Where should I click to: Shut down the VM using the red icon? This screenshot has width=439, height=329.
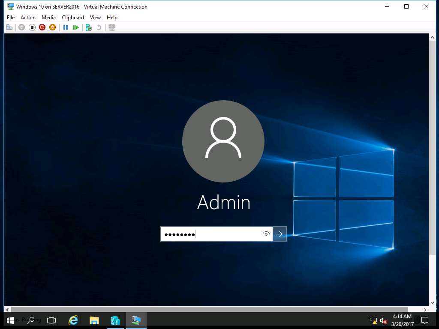42,27
